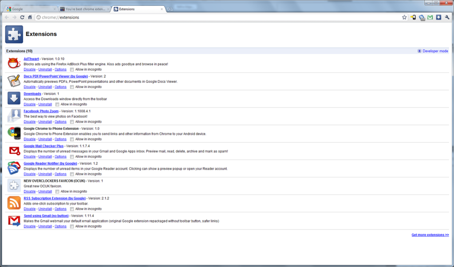454x267 pixels.
Task: Click the browser Back arrow button
Action: pyautogui.click(x=7, y=17)
